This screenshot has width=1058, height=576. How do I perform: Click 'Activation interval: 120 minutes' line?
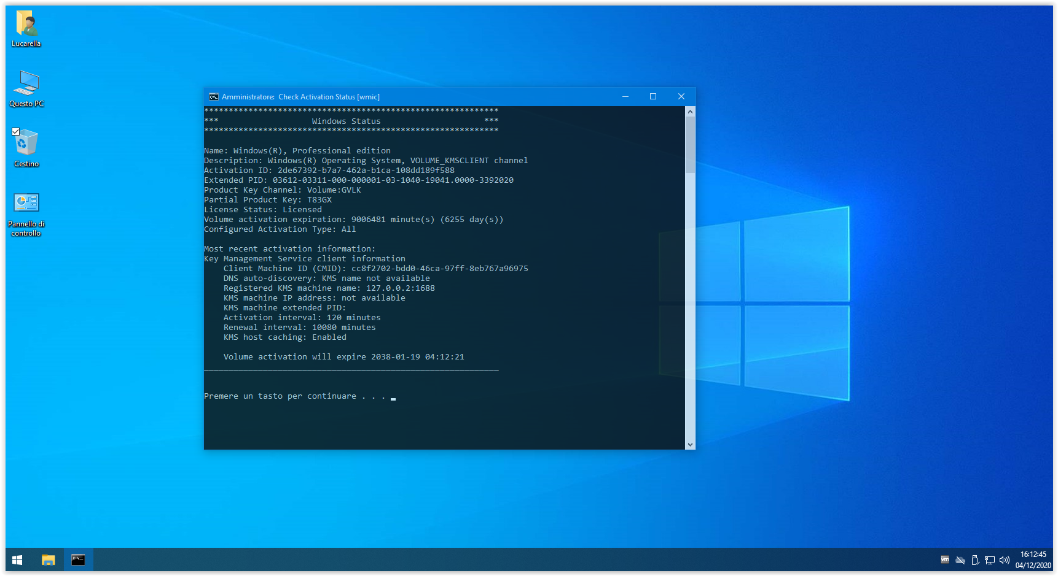coord(302,318)
